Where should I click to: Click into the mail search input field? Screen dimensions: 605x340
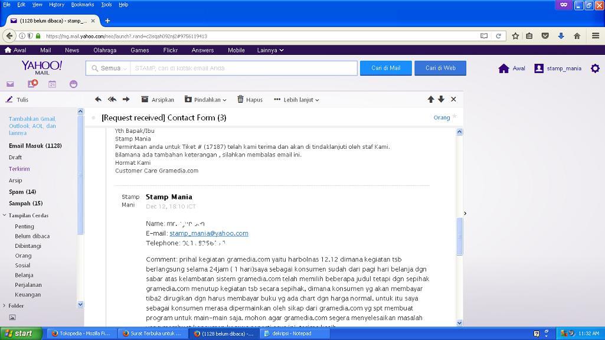[x=244, y=68]
